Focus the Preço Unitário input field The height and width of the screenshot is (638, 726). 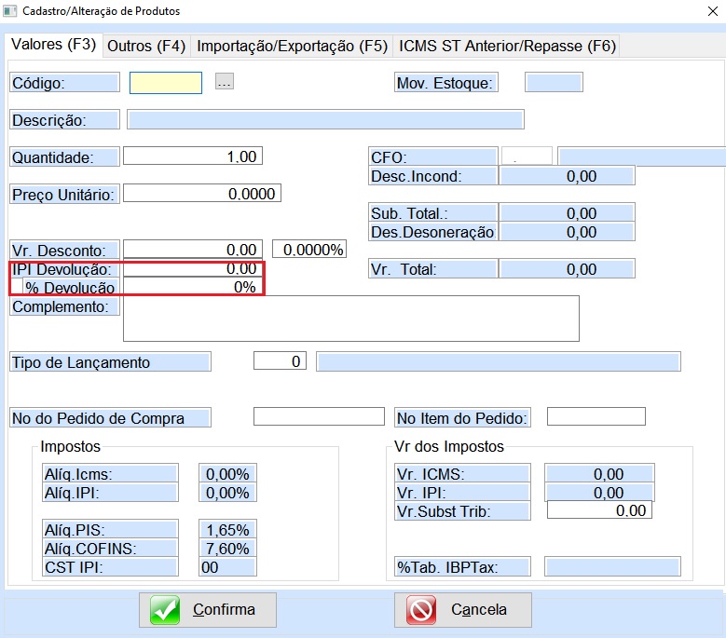201,194
